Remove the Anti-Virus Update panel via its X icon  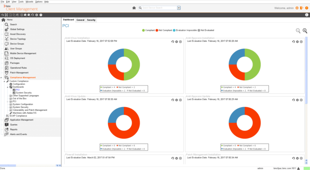tap(180, 100)
